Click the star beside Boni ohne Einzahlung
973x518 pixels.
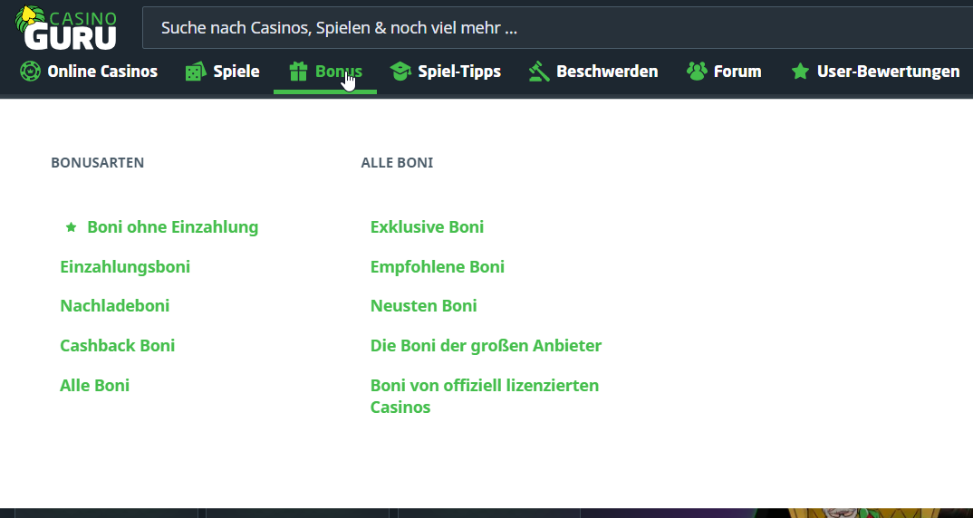point(72,227)
